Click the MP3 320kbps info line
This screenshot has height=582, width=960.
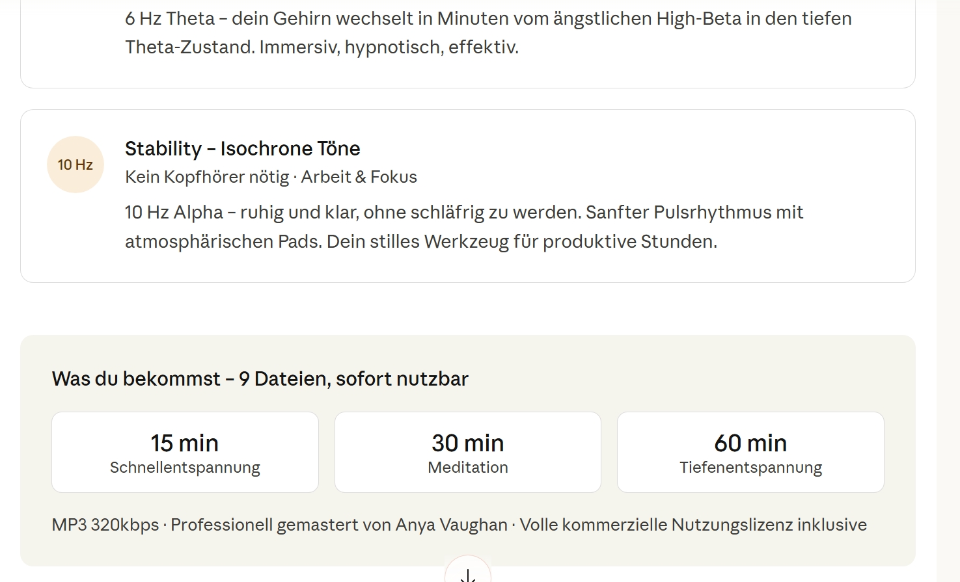point(105,525)
